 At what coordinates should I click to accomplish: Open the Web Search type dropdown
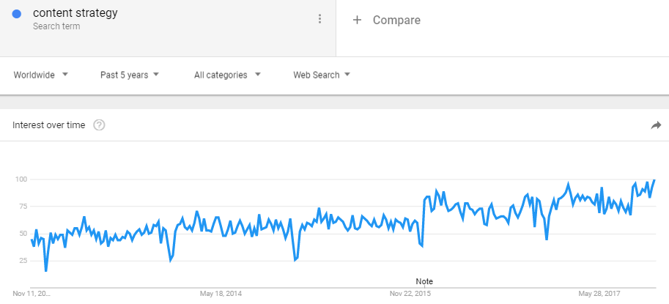point(322,75)
